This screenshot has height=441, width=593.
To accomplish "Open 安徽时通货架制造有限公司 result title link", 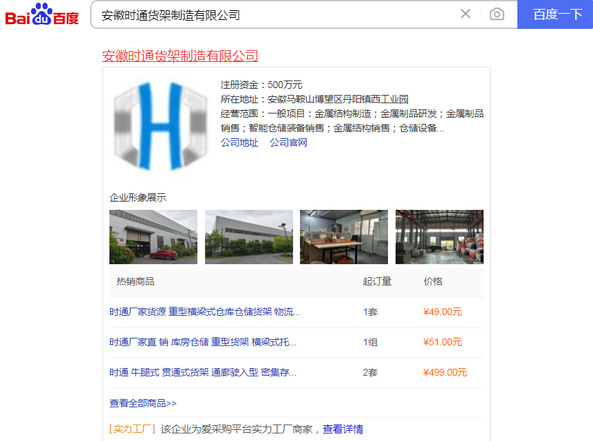I will [x=180, y=56].
